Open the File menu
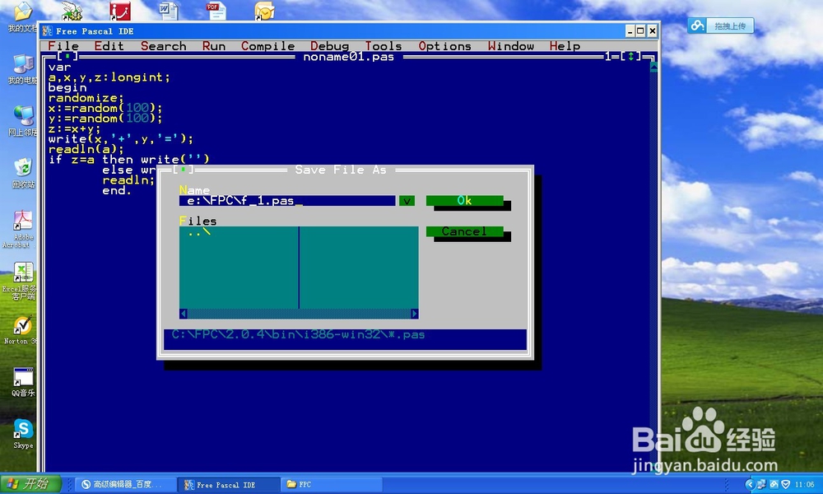Viewport: 823px width, 494px height. [x=63, y=46]
